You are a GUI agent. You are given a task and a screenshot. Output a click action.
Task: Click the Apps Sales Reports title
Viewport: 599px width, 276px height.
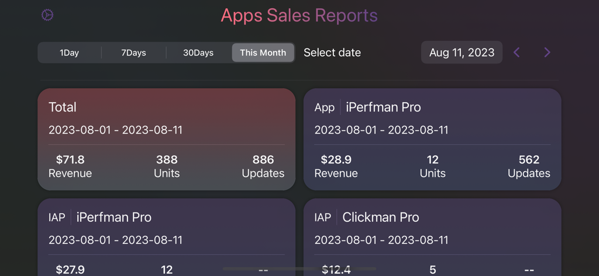pos(299,15)
